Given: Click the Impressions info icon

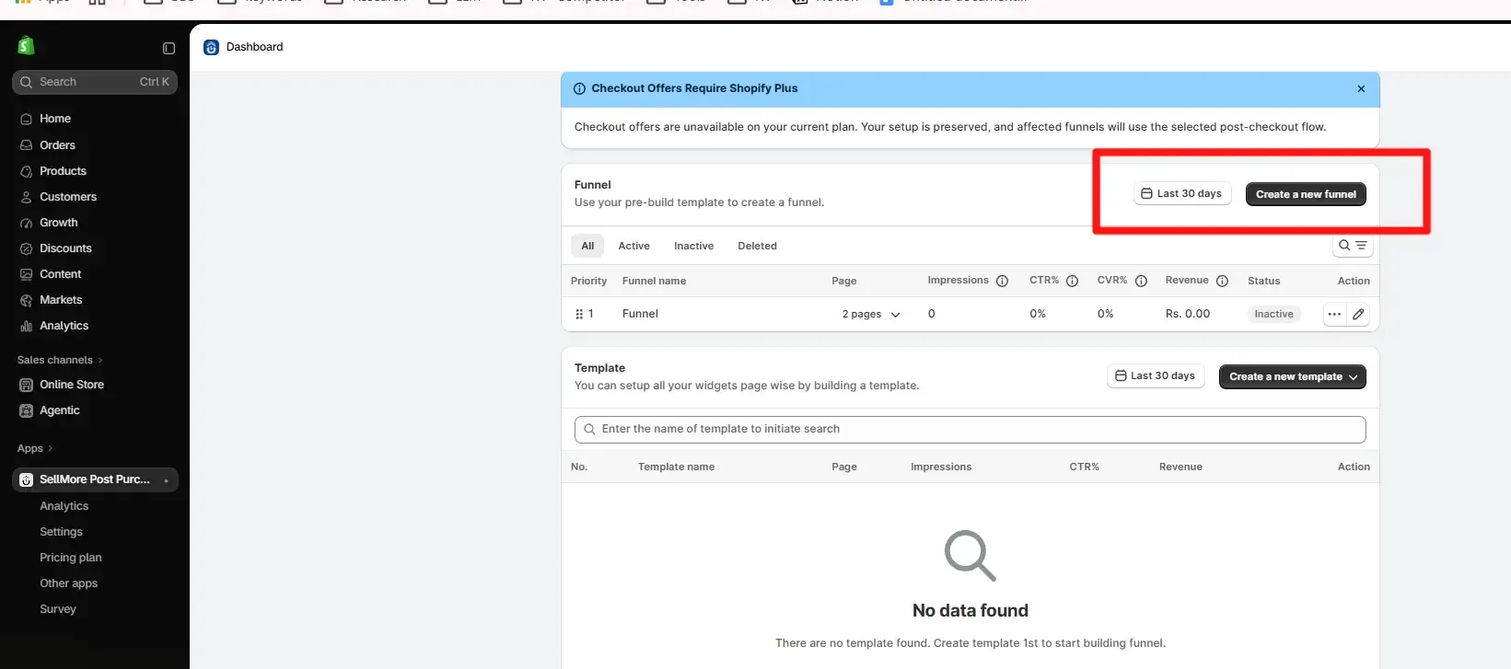Looking at the screenshot, I should (x=1003, y=282).
